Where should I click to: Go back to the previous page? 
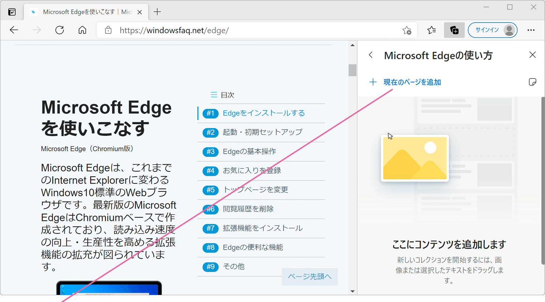pyautogui.click(x=14, y=30)
